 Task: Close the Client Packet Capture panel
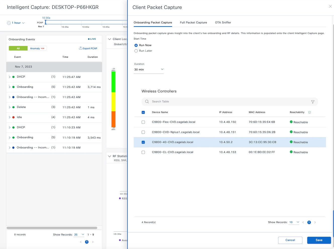coord(330,7)
